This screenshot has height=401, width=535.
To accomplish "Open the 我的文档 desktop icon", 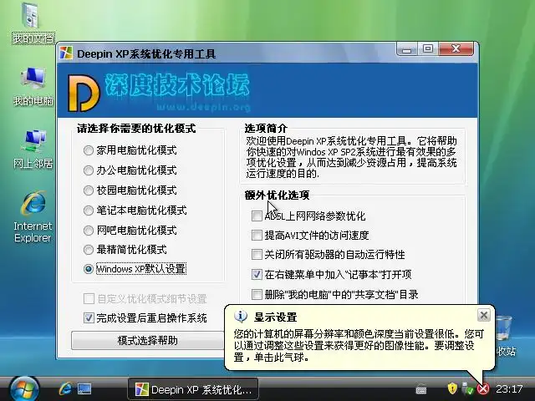I will coord(33,23).
